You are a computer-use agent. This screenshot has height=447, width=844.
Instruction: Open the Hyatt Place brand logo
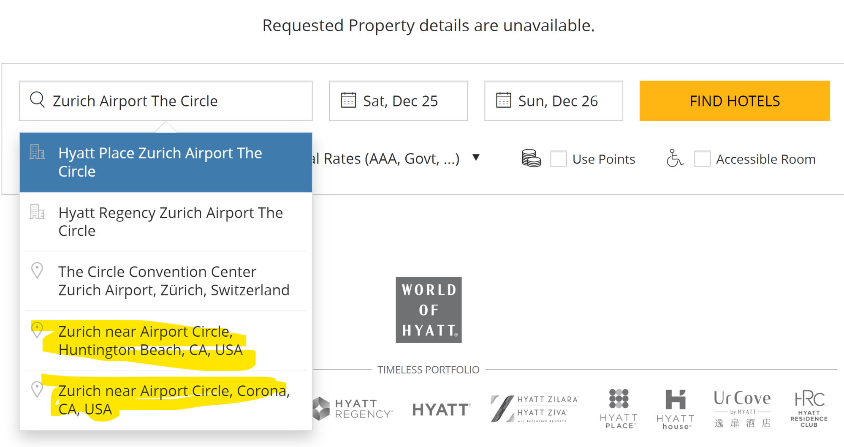click(x=619, y=409)
